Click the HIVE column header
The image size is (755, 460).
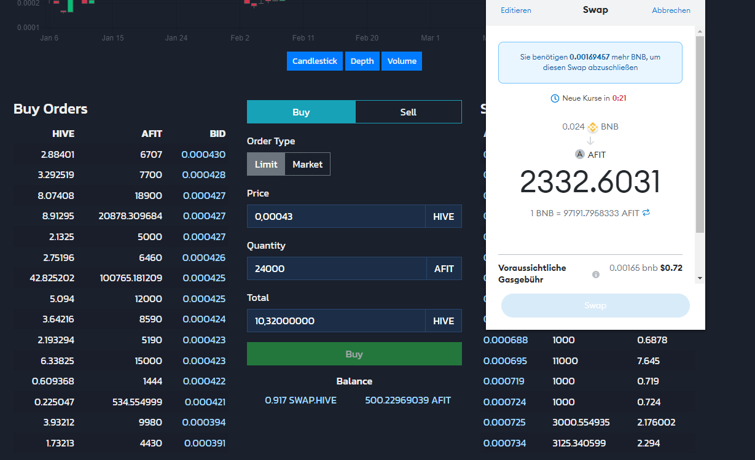pyautogui.click(x=63, y=133)
